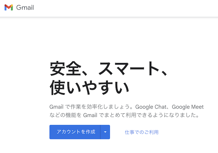218x153 pixels.
Task: Click the paragraph starting with Gmail で作業を効率化
Action: (126, 111)
